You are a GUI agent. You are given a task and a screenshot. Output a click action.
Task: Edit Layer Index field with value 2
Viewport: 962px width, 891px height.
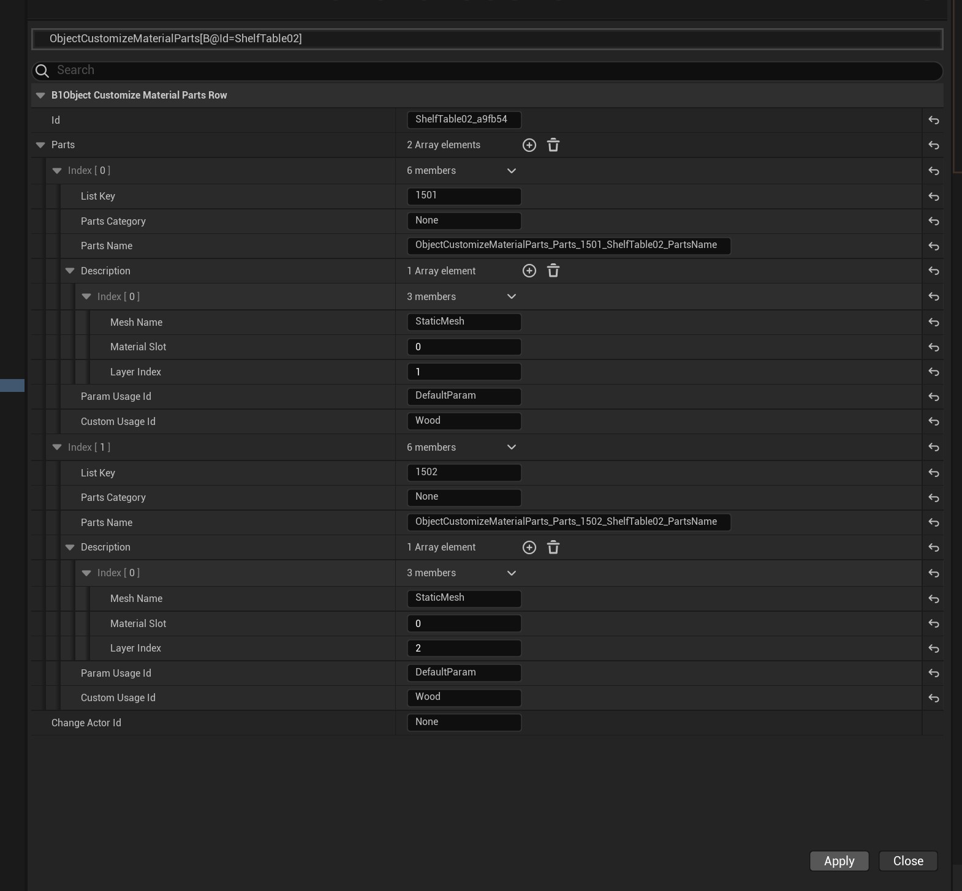coord(464,648)
